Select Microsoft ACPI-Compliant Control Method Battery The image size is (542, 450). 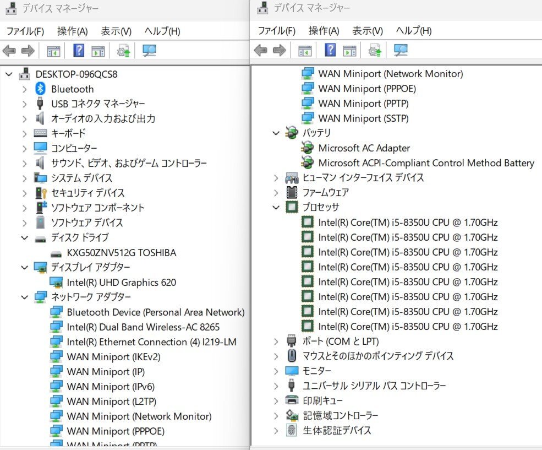426,163
